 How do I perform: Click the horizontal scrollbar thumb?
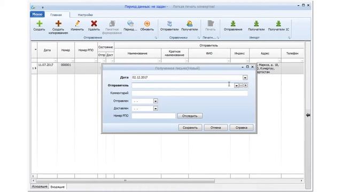tap(125, 180)
